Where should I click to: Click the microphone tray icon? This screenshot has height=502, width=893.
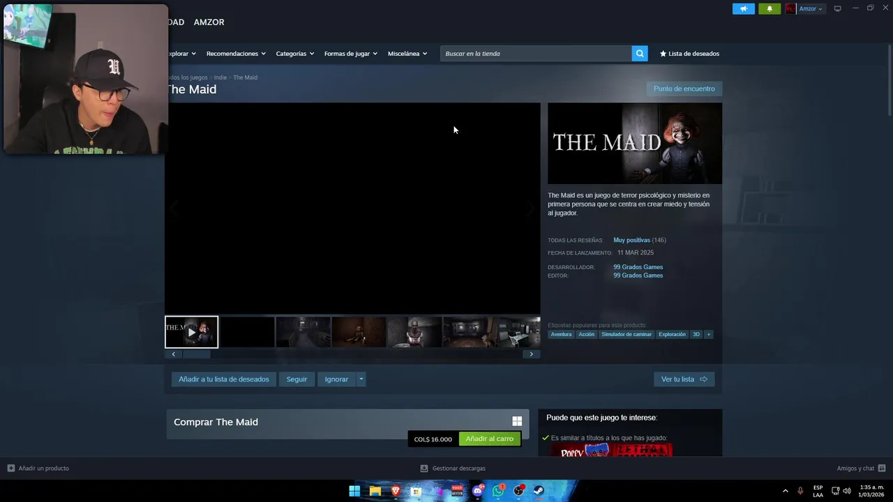[800, 491]
